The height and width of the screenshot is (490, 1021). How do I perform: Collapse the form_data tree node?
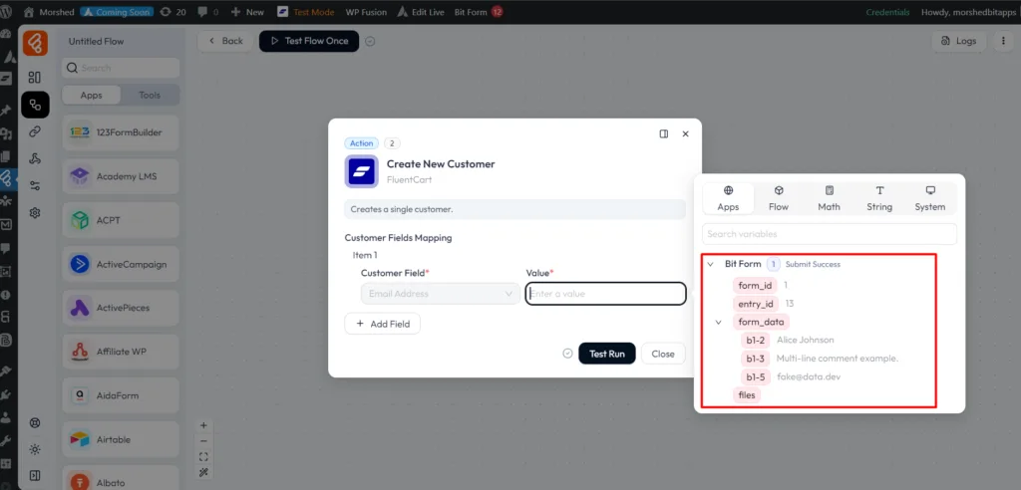pos(719,322)
